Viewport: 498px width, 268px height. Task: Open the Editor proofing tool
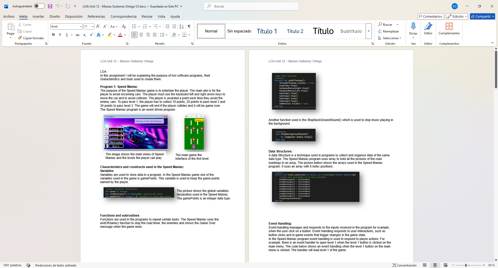coord(428,29)
